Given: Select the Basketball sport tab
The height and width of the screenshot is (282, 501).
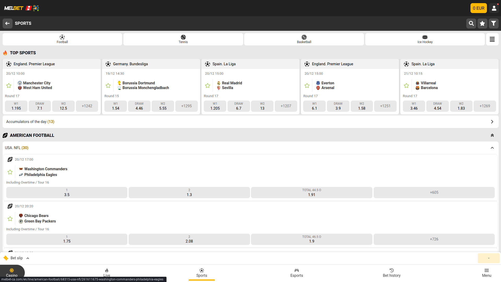Looking at the screenshot, I should tap(304, 39).
